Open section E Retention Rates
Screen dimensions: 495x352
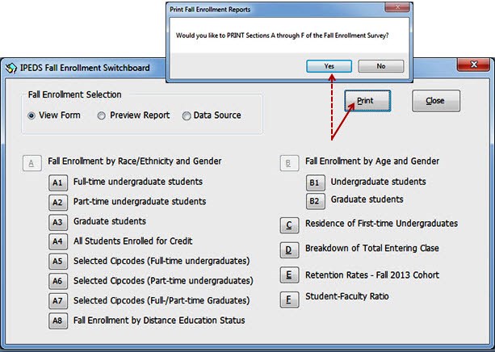(289, 275)
